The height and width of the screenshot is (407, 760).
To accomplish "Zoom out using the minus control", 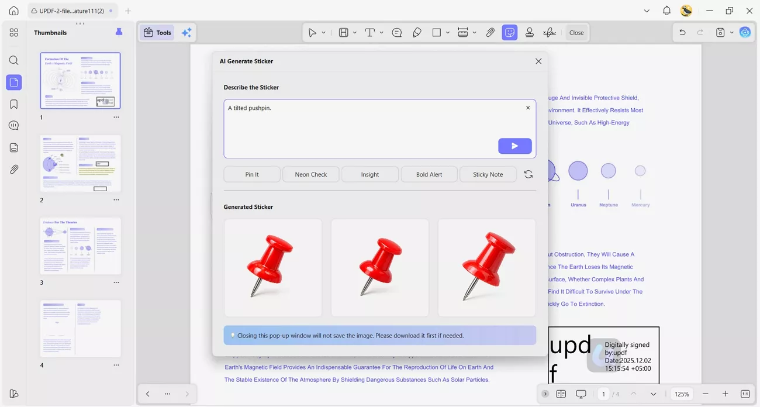I will pyautogui.click(x=705, y=394).
